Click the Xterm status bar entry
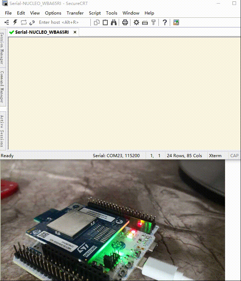 pos(215,155)
